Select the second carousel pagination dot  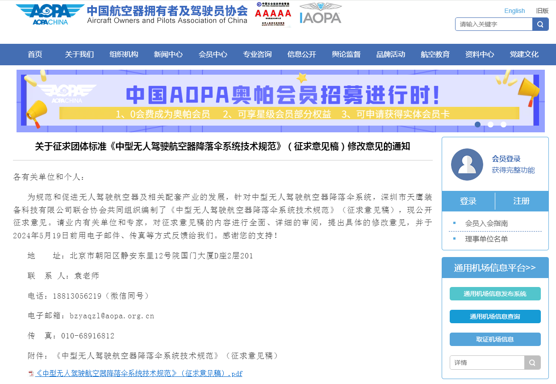[491, 125]
